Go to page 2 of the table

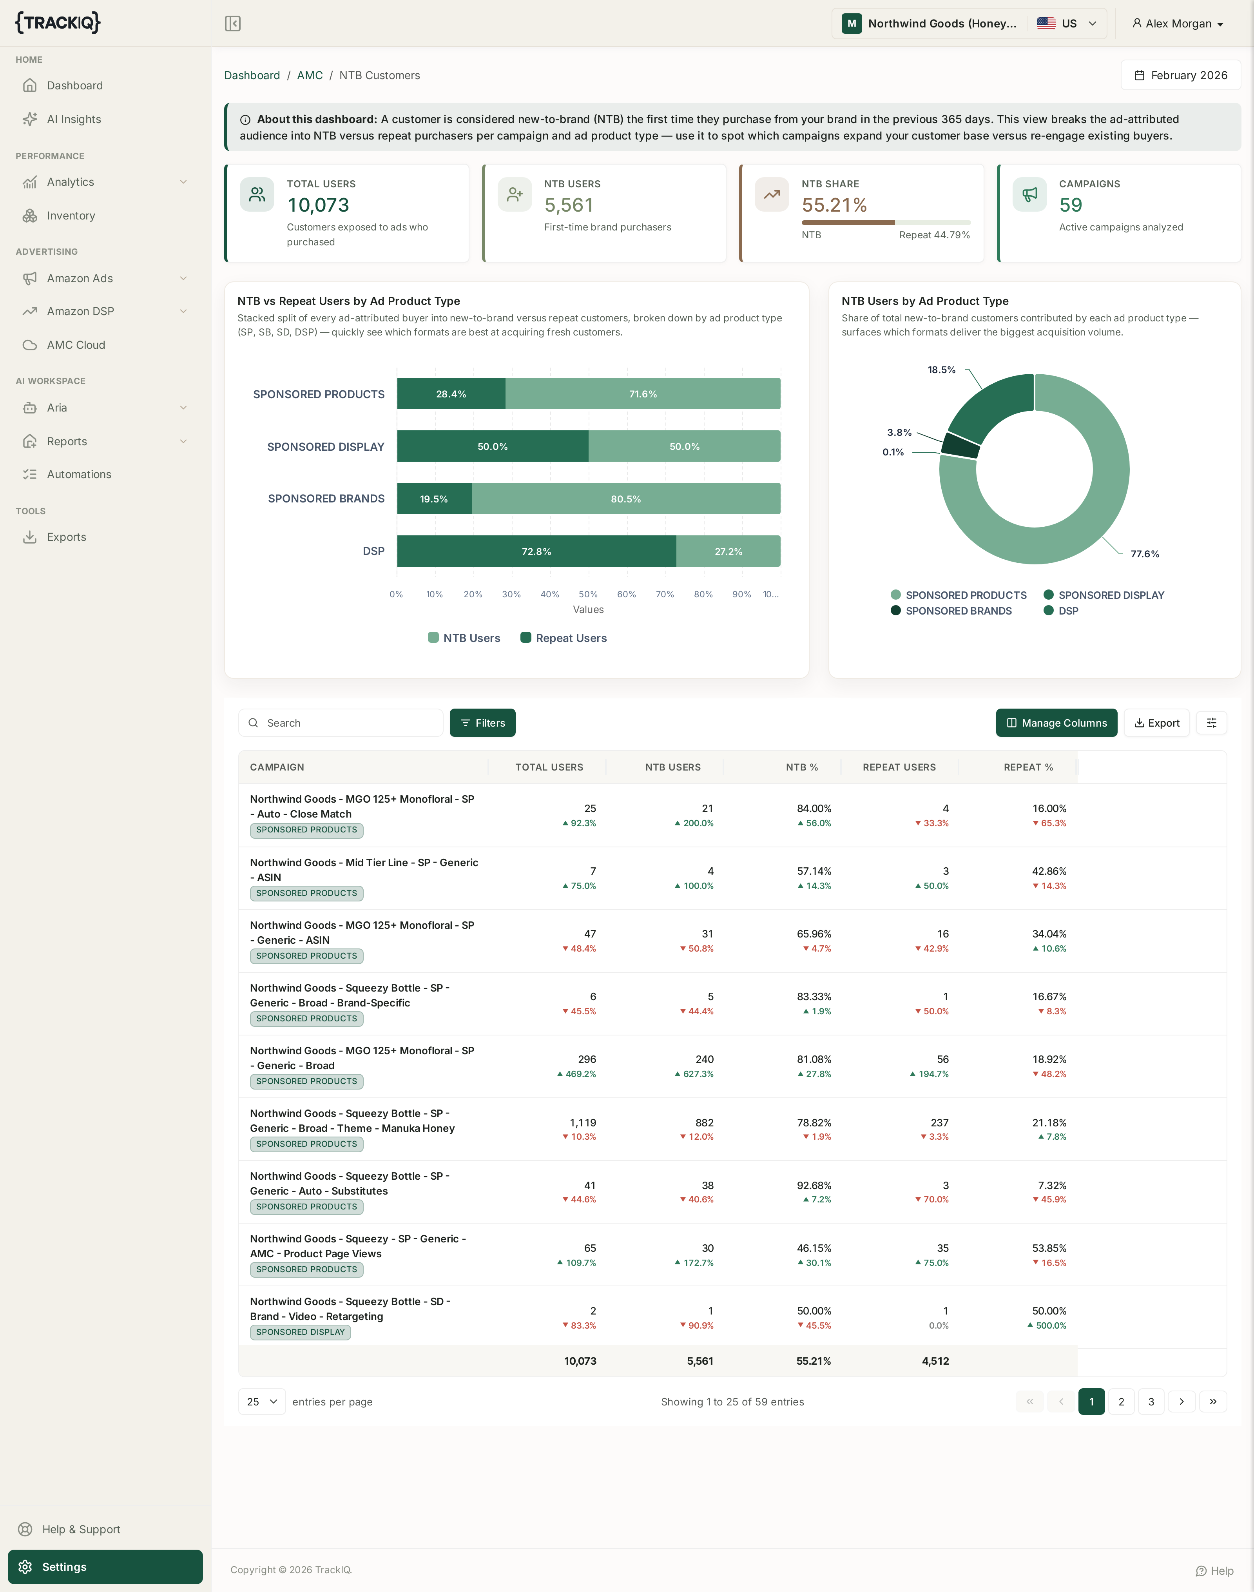[x=1121, y=1402]
